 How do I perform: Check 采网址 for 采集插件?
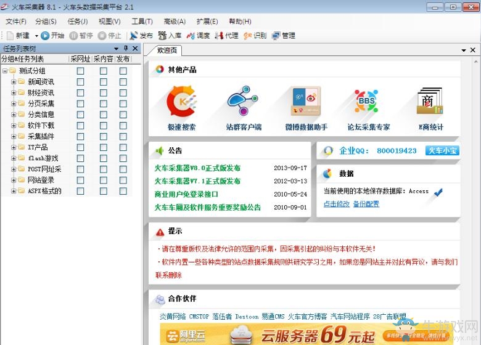80,136
